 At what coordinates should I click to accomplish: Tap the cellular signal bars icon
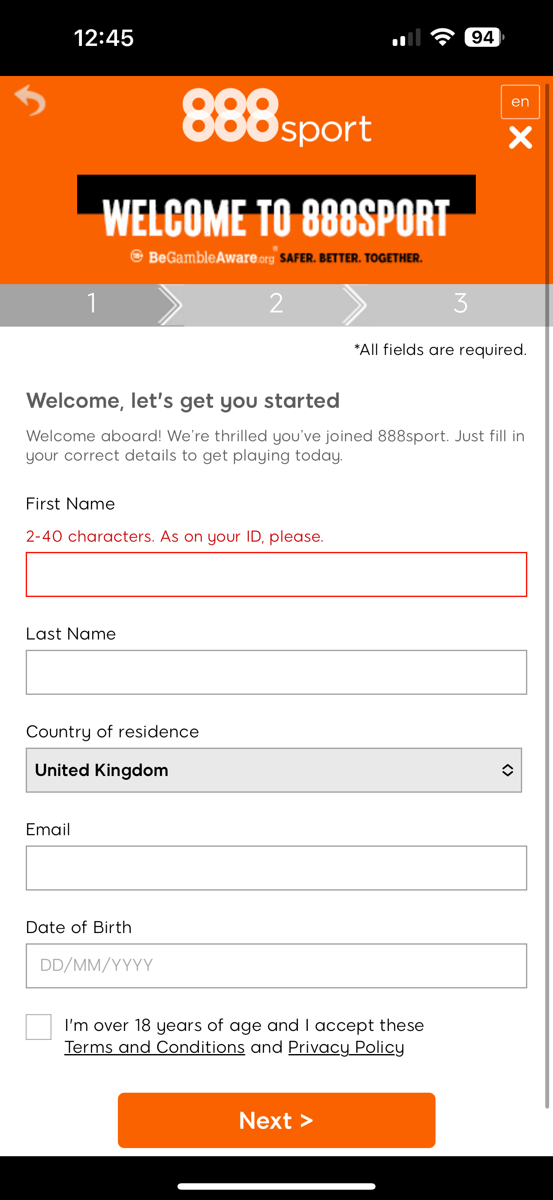[x=406, y=37]
